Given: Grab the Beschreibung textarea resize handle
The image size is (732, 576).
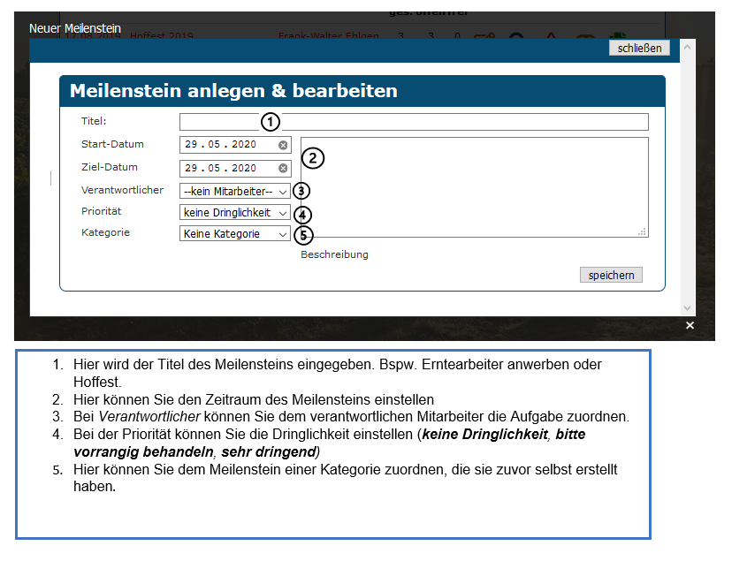Looking at the screenshot, I should (643, 231).
